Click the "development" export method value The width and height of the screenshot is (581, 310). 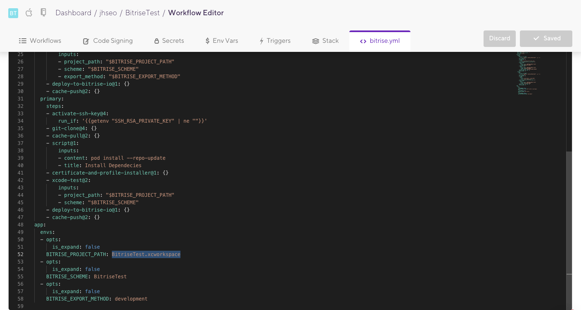click(x=131, y=299)
